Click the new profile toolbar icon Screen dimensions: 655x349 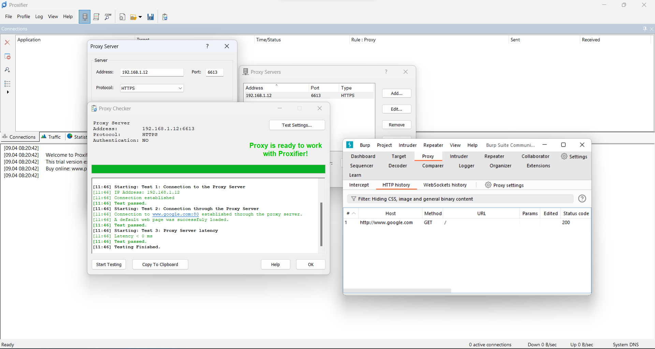tap(122, 17)
